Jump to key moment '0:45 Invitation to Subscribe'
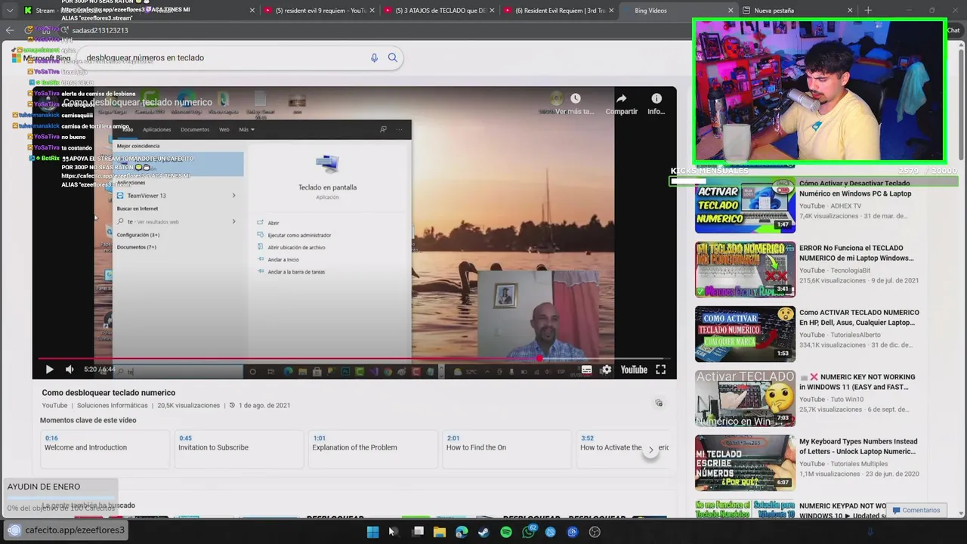 point(238,448)
